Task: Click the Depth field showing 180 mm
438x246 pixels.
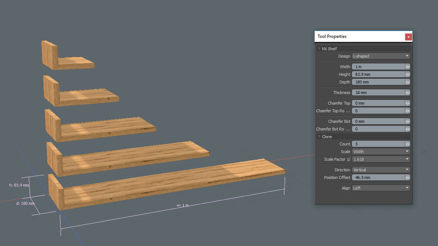Action: [x=378, y=82]
